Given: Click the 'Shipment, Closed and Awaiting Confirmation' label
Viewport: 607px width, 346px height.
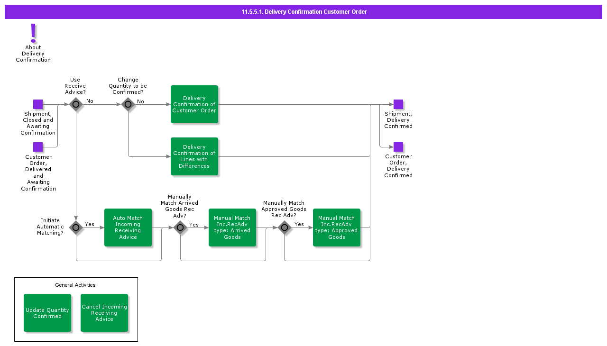Looking at the screenshot, I should (x=38, y=123).
